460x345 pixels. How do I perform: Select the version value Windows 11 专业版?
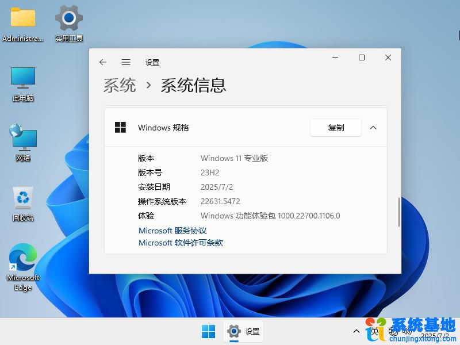click(x=235, y=159)
